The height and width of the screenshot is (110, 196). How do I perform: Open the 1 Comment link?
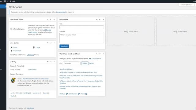(17, 51)
